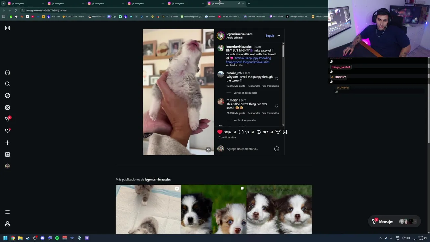Screen dimensions: 430x242
Task: Open the dashboard chart icon in sidebar
Action: (x=7, y=155)
